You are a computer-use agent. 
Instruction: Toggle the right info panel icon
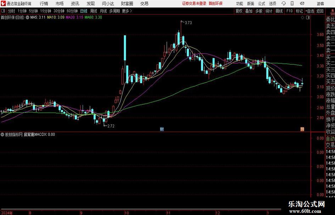[308, 18]
